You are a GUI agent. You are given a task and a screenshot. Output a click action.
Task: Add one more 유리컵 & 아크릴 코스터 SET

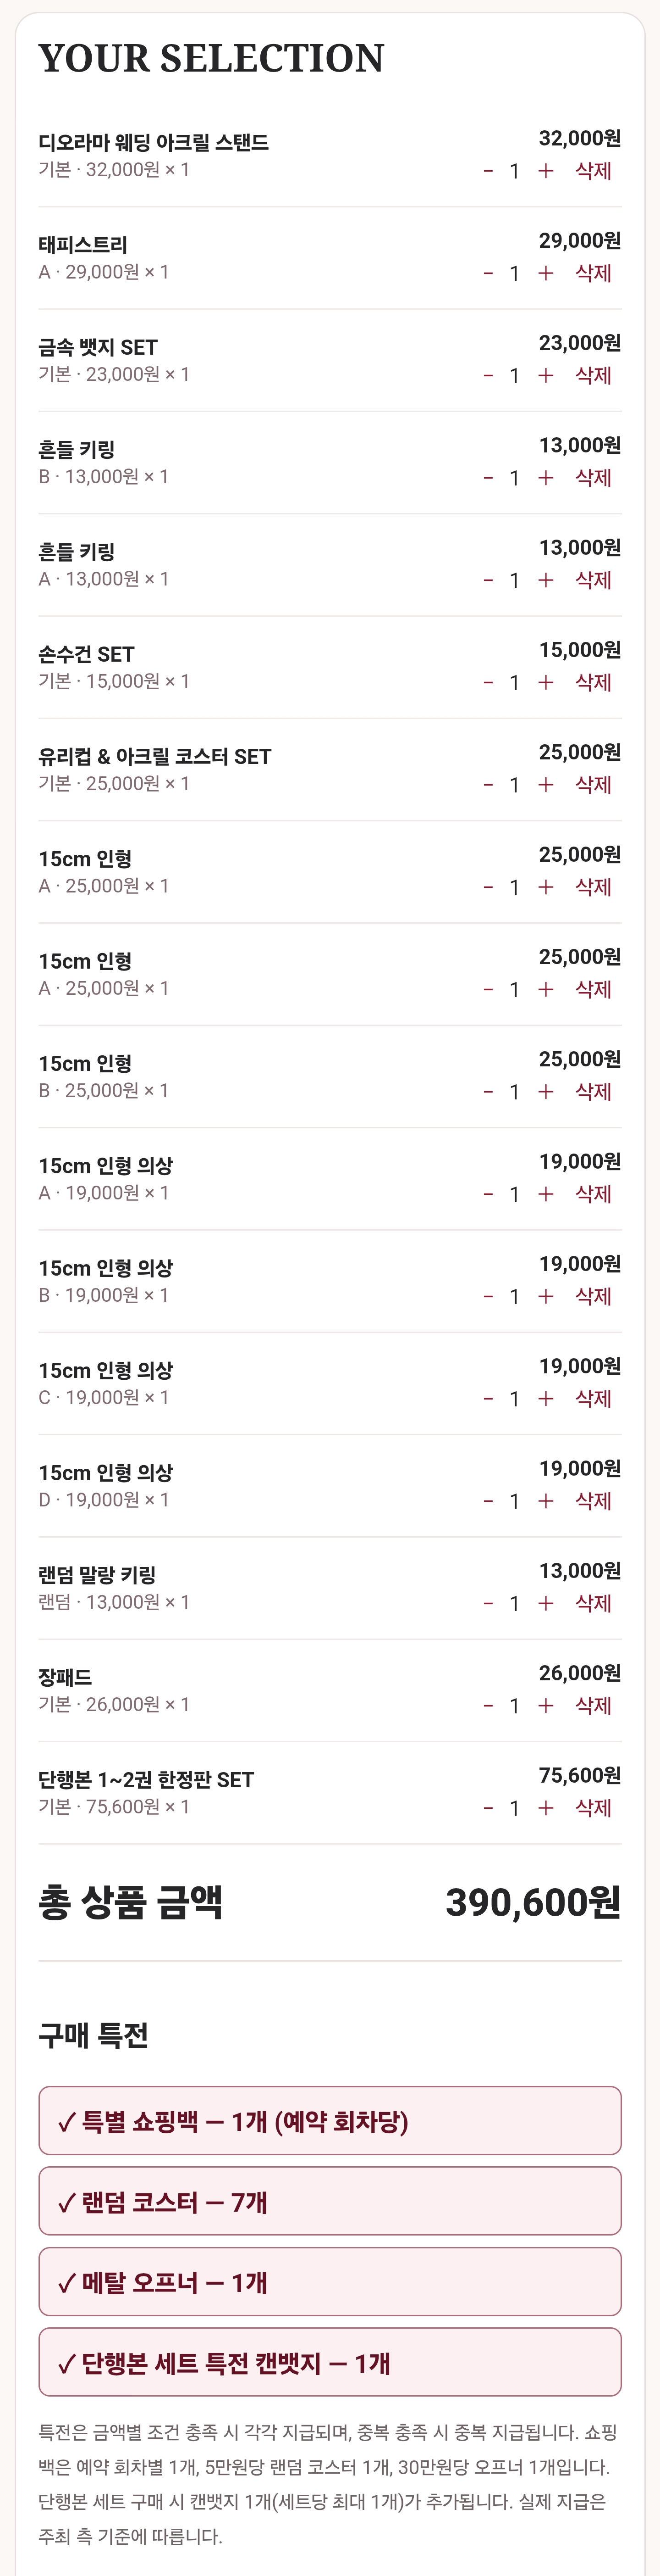pos(545,785)
